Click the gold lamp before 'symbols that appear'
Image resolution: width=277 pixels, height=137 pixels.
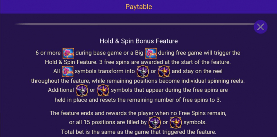pos(103,90)
